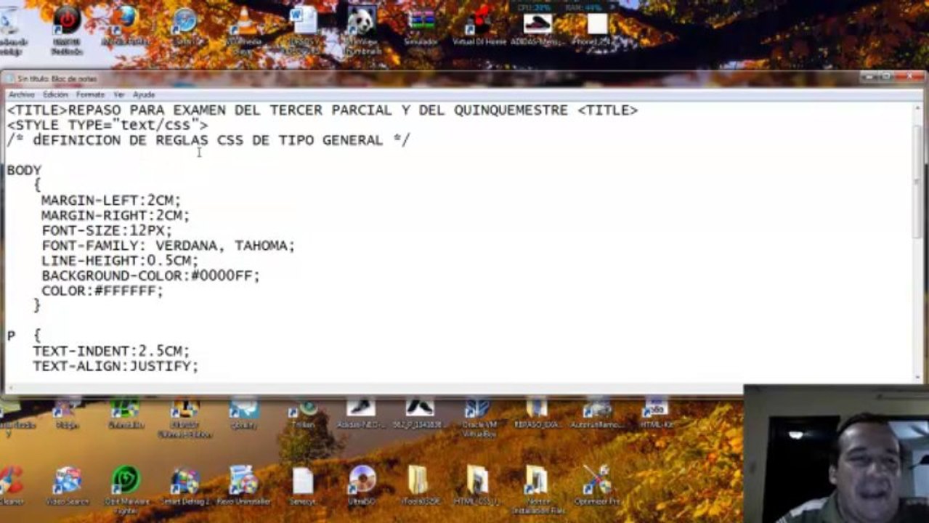The height and width of the screenshot is (523, 929).
Task: Select the panda image desktop icon
Action: pyautogui.click(x=362, y=28)
